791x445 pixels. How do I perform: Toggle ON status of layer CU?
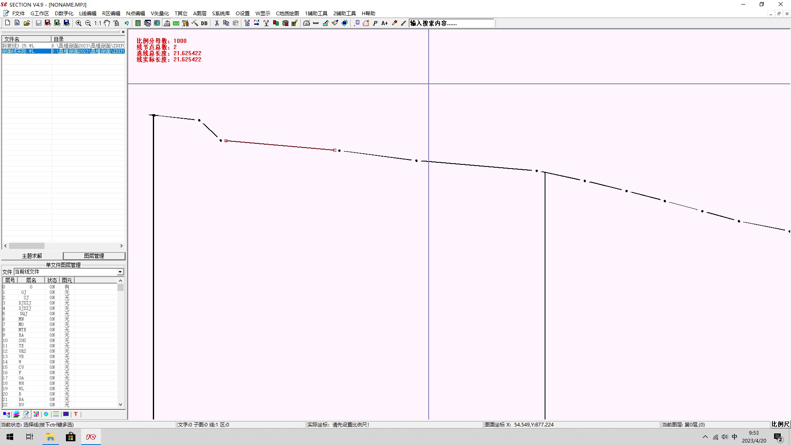[52, 367]
